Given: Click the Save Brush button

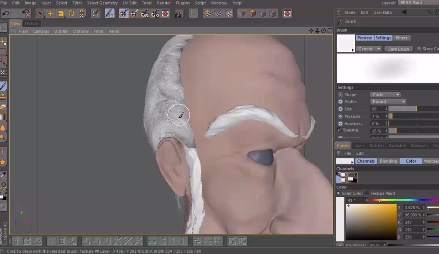Looking at the screenshot, I should (399, 49).
